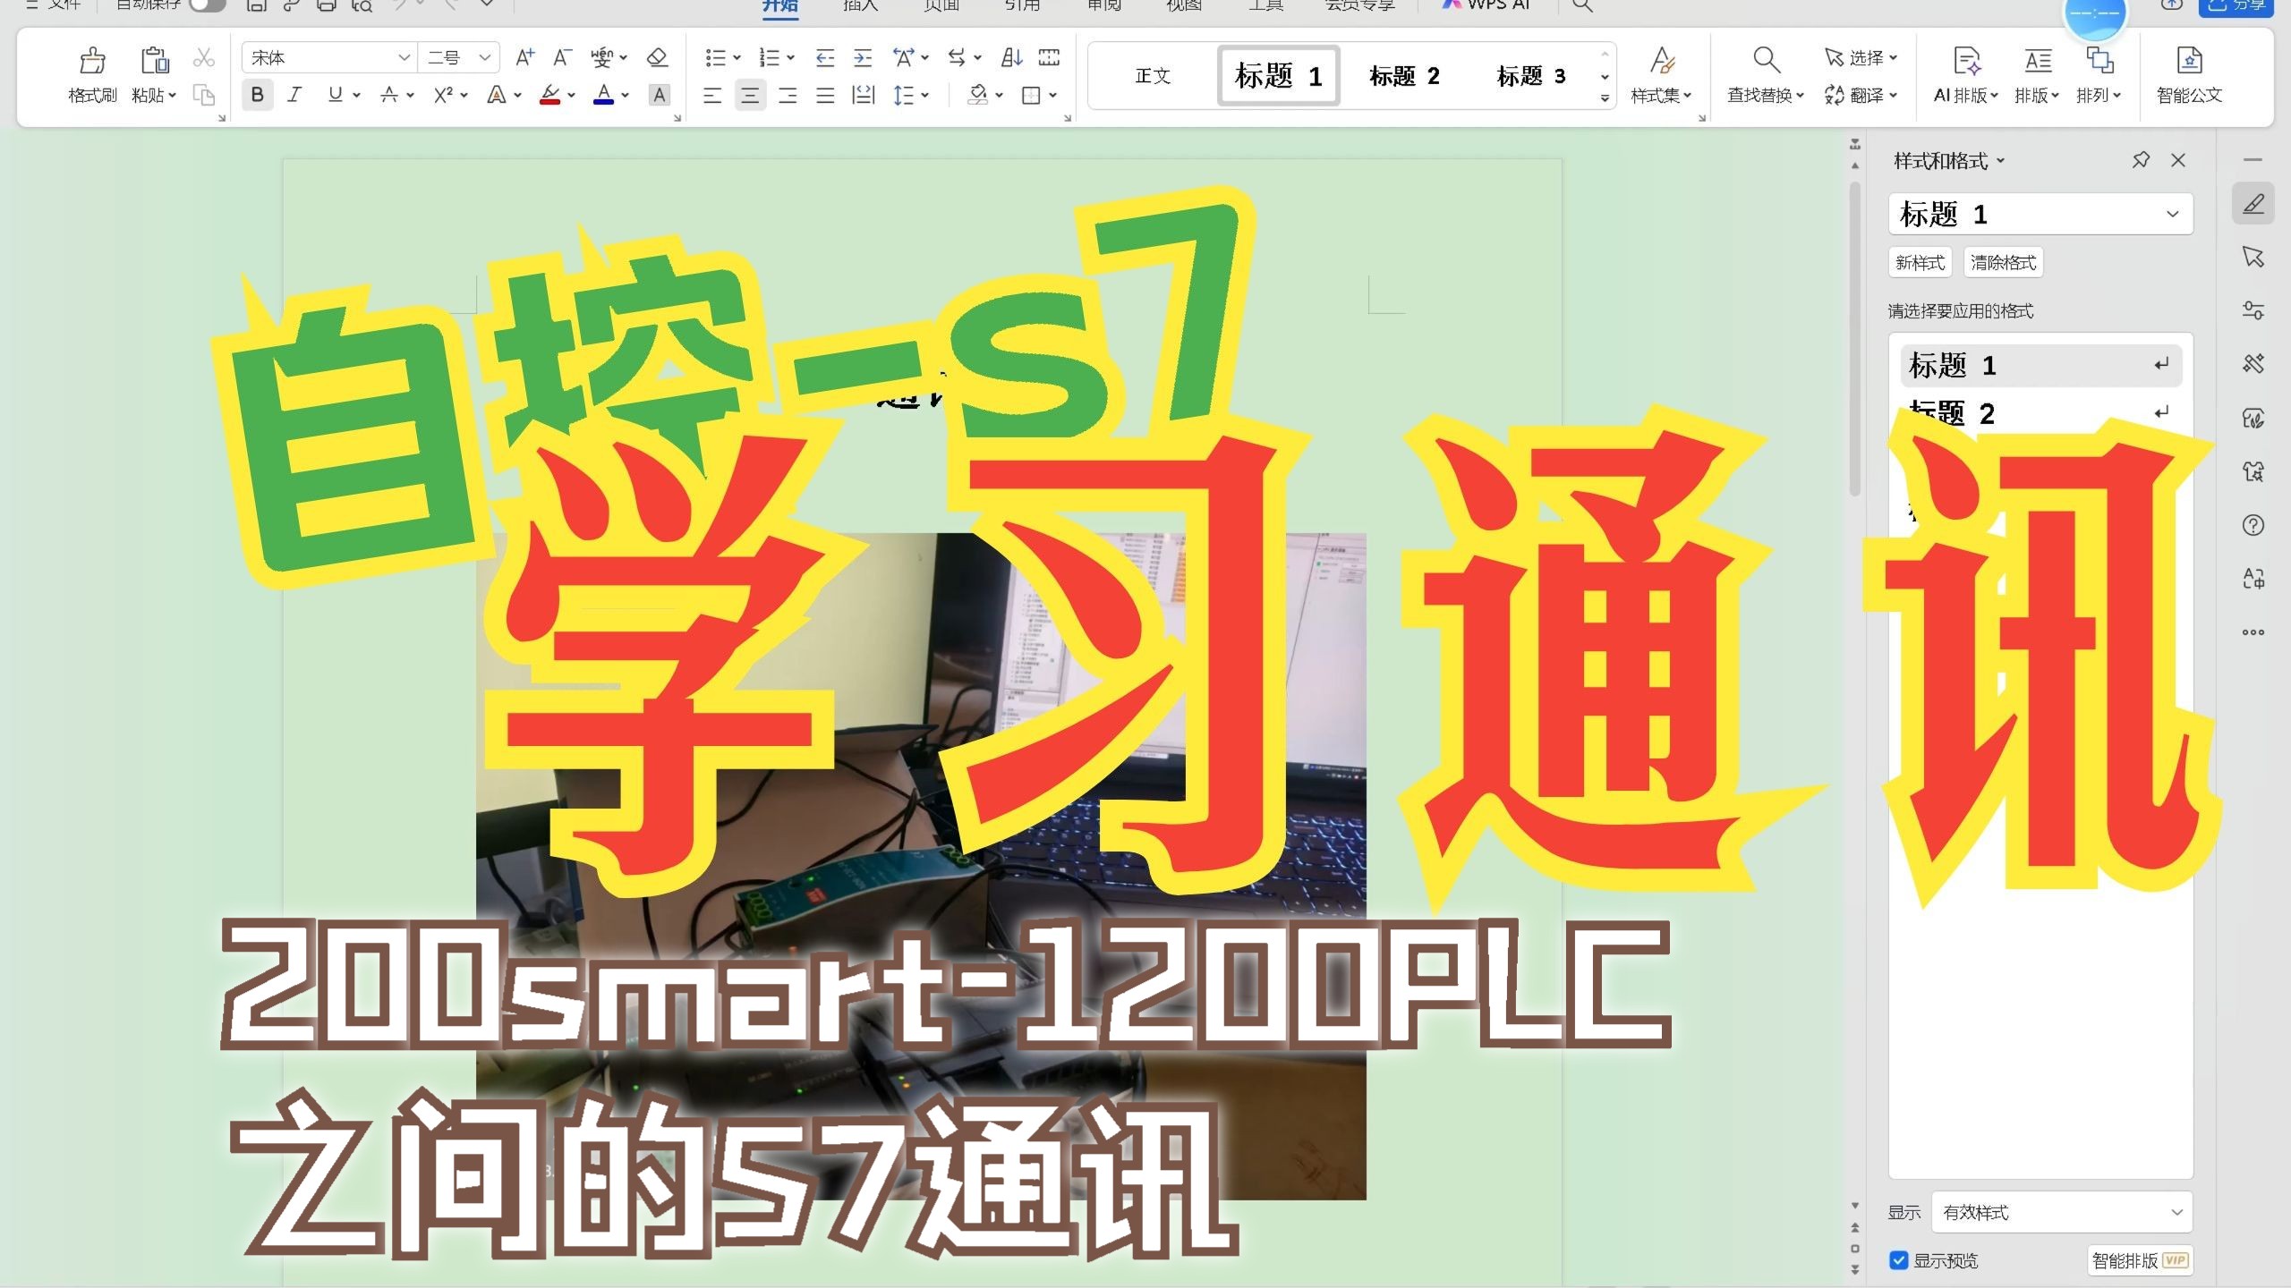This screenshot has width=2291, height=1288.
Task: Switch to the 插入 ribbon tab
Action: click(x=860, y=5)
